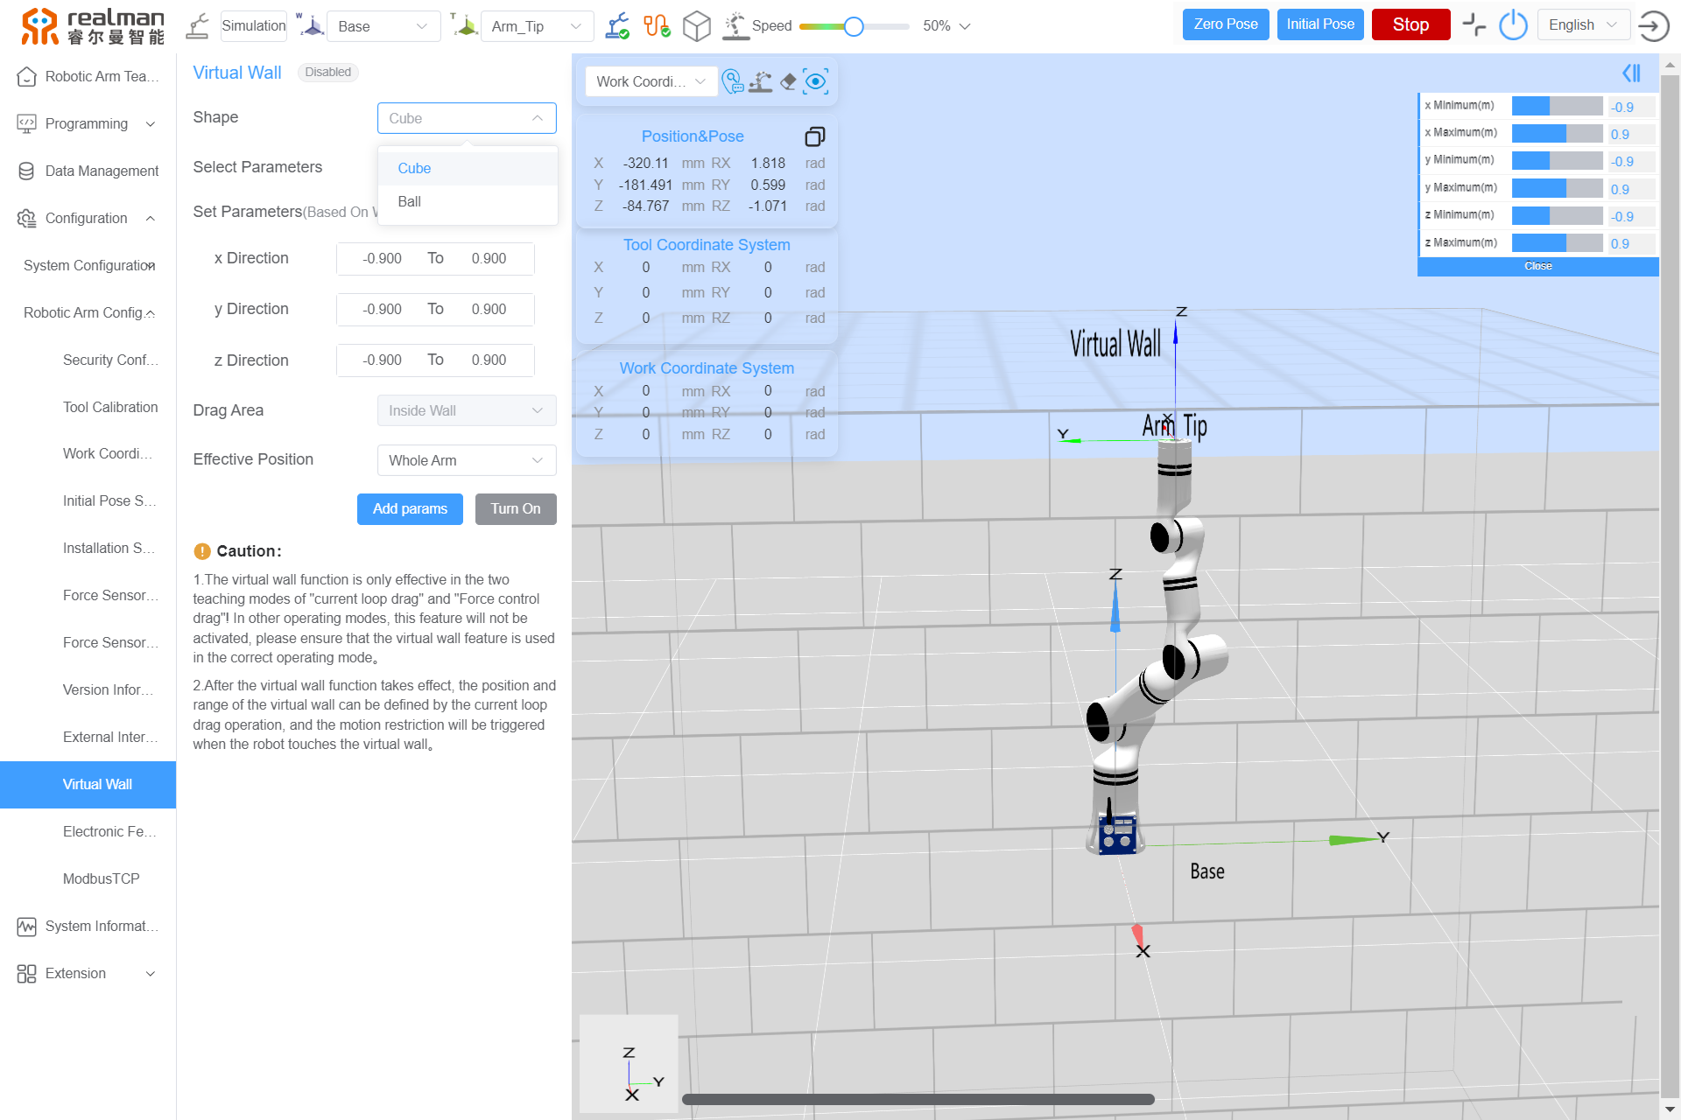The image size is (1681, 1120).
Task: Click the eye view icon in viewport
Action: 816,80
